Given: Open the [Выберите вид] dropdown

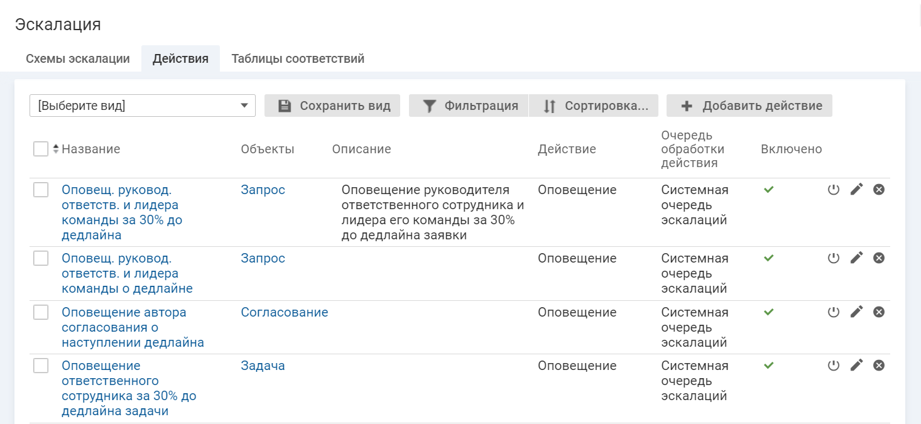Looking at the screenshot, I should (143, 106).
